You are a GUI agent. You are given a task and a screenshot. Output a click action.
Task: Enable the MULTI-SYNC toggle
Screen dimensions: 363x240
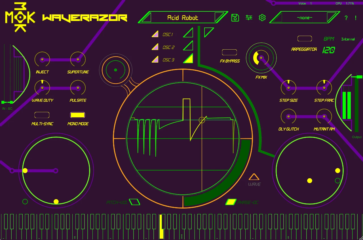42,115
